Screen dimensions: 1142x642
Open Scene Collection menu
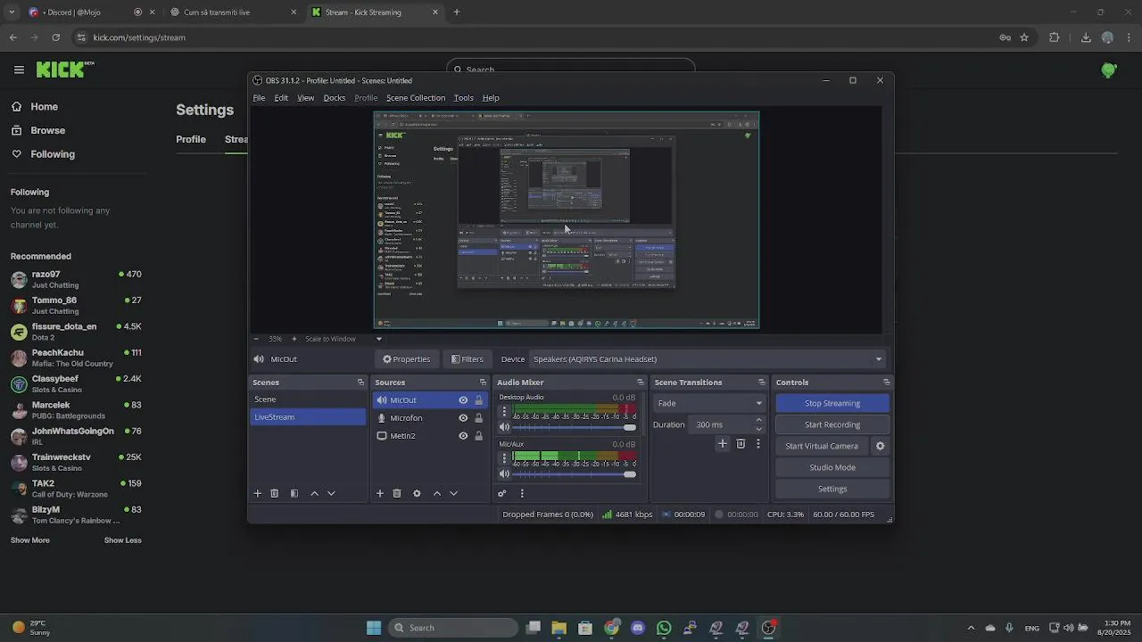[416, 98]
